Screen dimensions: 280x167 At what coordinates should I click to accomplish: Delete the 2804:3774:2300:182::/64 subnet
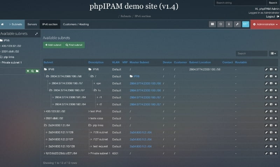[x=276, y=104]
